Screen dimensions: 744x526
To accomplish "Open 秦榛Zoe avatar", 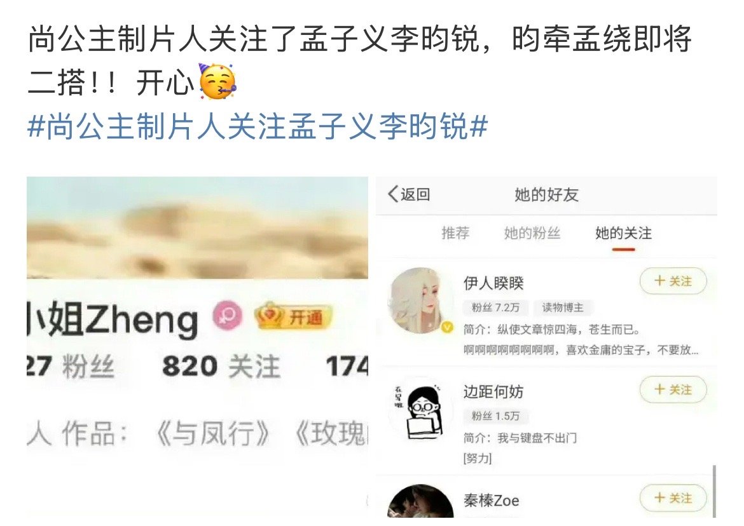I will (420, 501).
